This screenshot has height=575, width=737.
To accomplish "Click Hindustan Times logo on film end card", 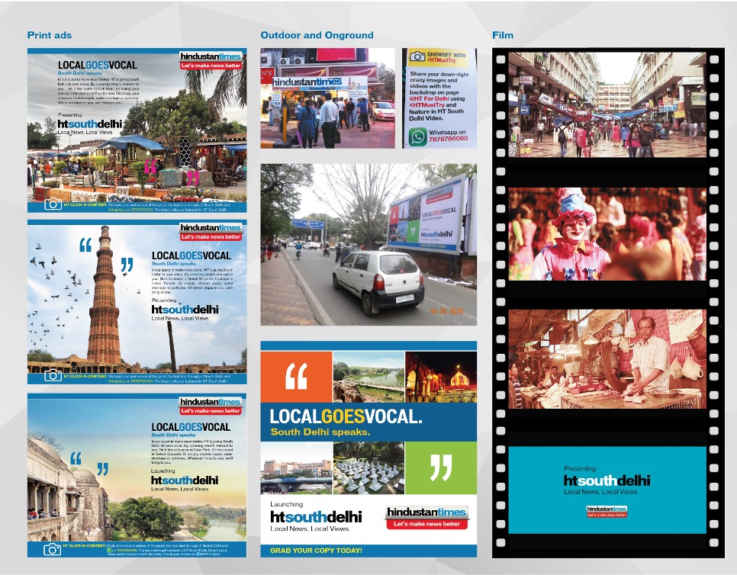I will 607,512.
